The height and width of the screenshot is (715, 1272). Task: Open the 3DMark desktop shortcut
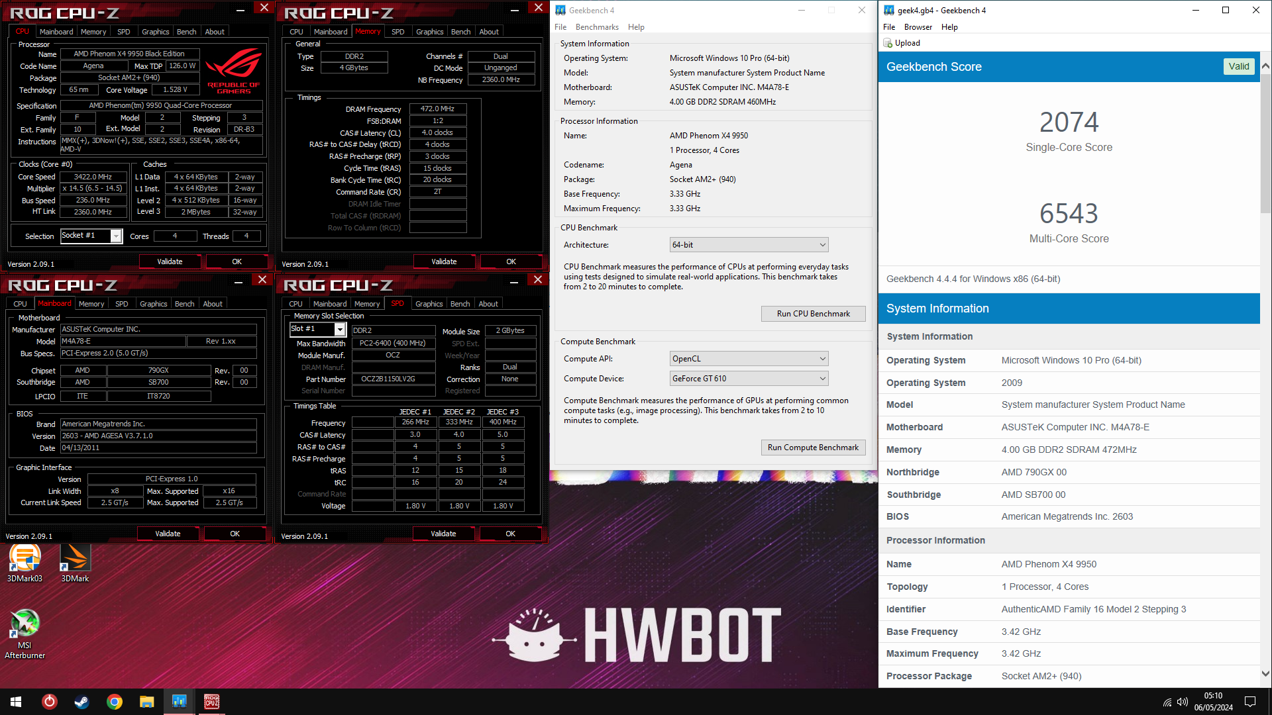pyautogui.click(x=75, y=563)
